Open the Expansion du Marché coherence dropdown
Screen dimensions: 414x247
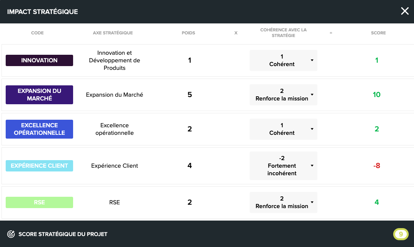[x=283, y=95]
